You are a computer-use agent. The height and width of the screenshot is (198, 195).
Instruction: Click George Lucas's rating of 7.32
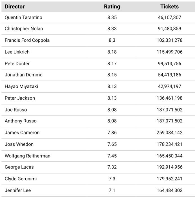pos(112,167)
